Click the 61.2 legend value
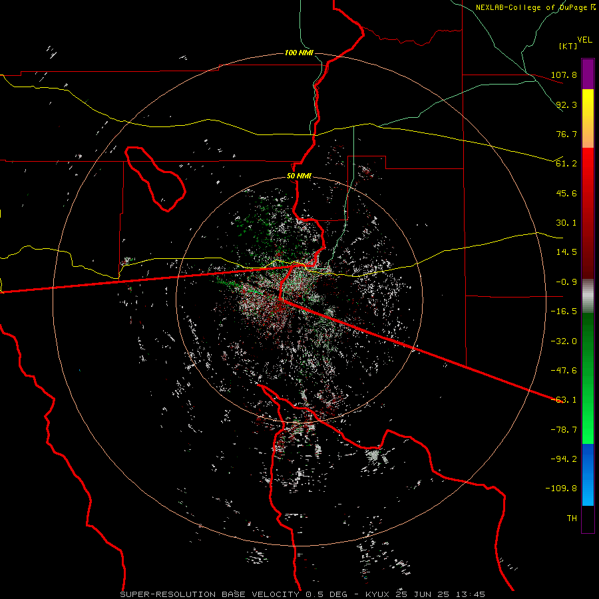The width and height of the screenshot is (599, 599). point(566,164)
